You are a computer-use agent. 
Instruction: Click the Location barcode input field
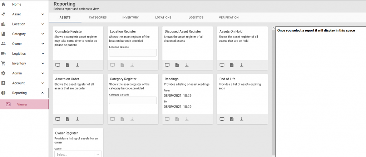click(133, 53)
